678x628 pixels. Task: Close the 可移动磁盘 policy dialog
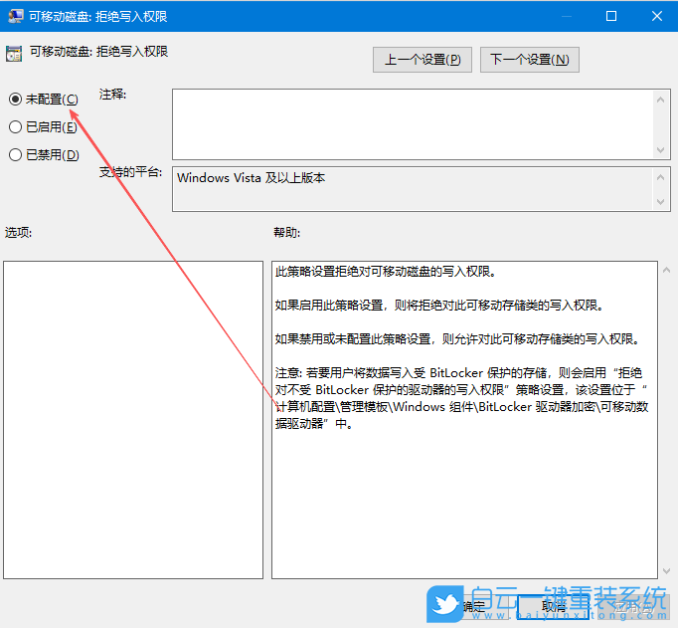657,16
